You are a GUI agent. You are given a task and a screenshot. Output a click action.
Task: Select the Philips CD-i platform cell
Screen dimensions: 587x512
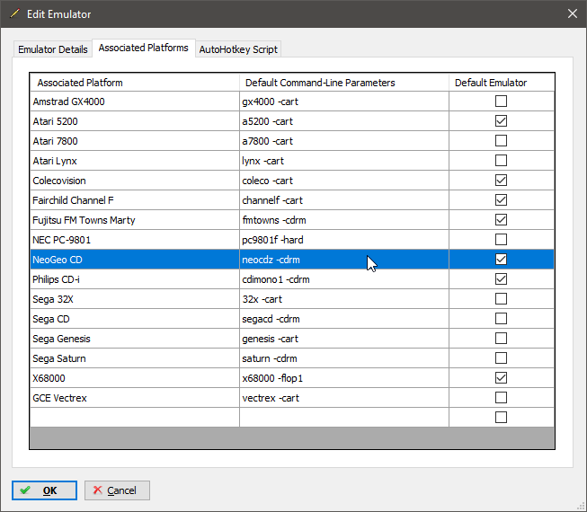click(x=135, y=279)
